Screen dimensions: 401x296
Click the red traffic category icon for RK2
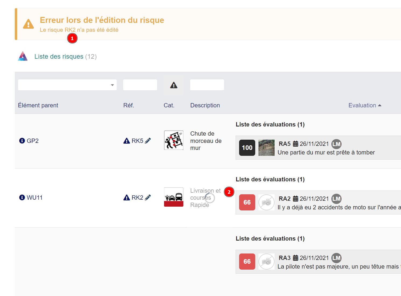173,197
